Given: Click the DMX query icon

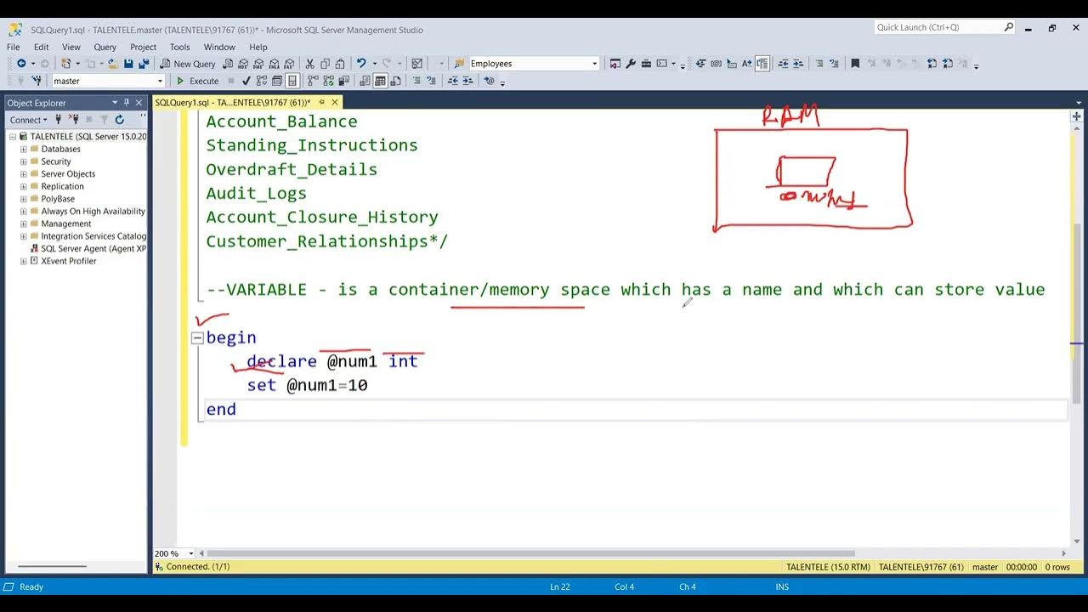Looking at the screenshot, I should pyautogui.click(x=258, y=64).
